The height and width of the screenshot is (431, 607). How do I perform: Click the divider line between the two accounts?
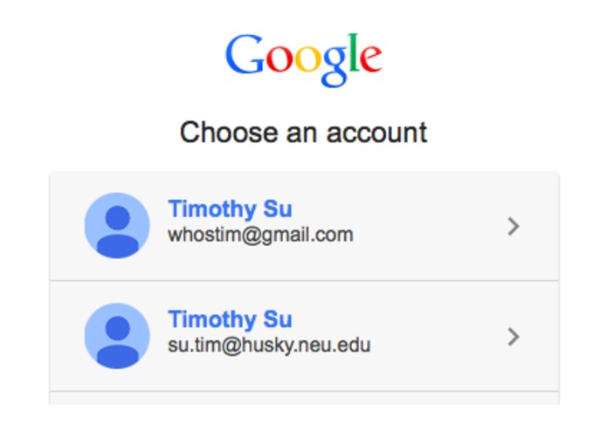tap(304, 281)
